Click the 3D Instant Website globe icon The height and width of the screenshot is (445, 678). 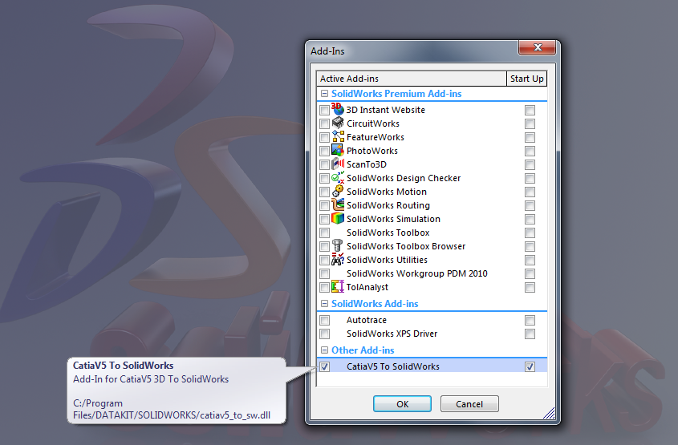[338, 109]
